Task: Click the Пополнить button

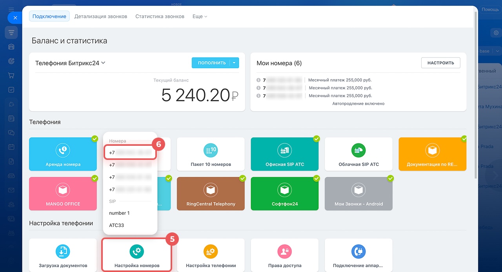Action: click(212, 63)
